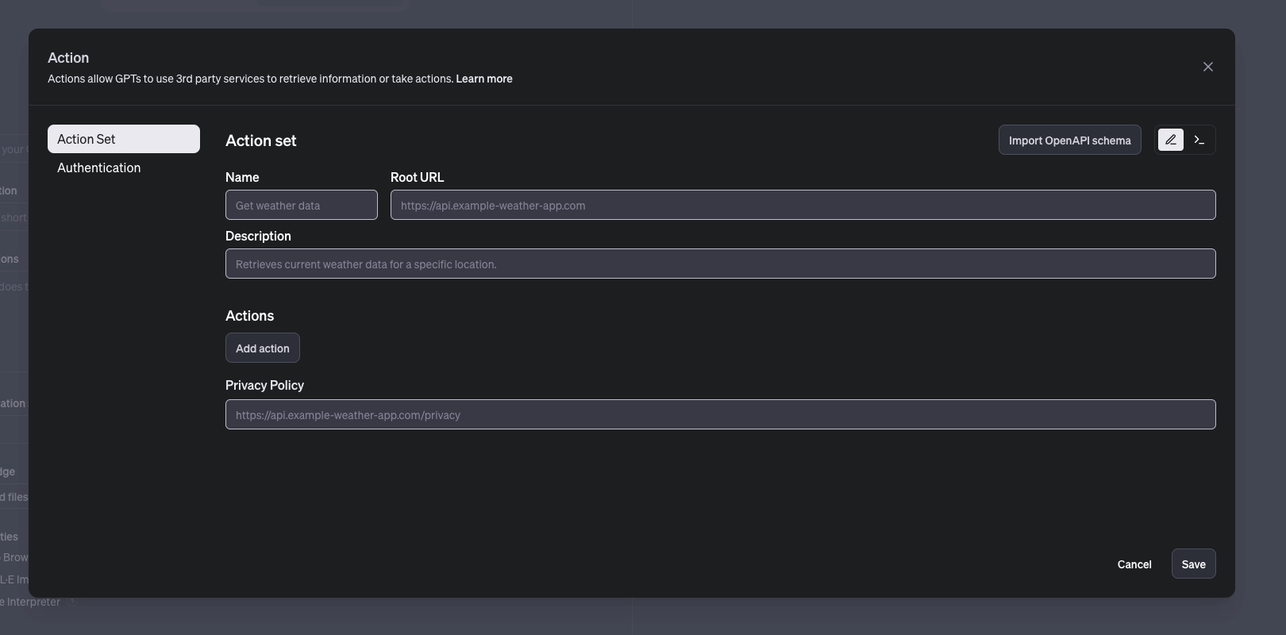
Task: Click the Privacy Policy label
Action: click(x=265, y=385)
